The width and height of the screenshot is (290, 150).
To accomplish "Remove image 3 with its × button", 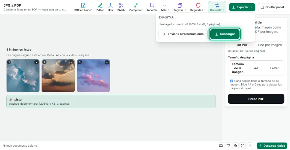I will (x=107, y=62).
